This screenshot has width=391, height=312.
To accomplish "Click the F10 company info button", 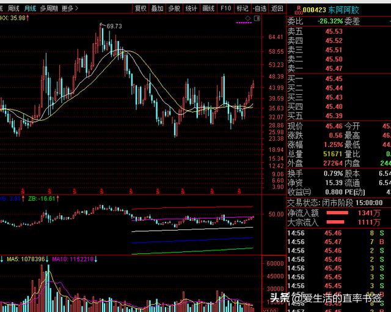I will click(x=225, y=9).
